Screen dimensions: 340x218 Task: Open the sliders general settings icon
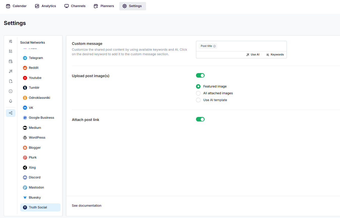pos(11,41)
